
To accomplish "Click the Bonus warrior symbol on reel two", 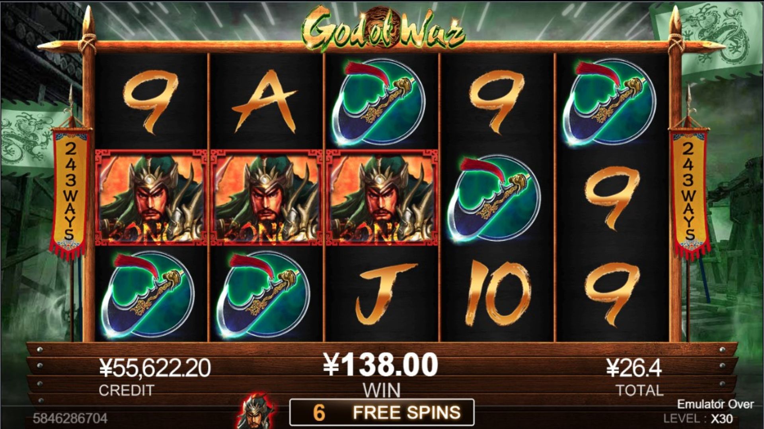I will pyautogui.click(x=266, y=197).
